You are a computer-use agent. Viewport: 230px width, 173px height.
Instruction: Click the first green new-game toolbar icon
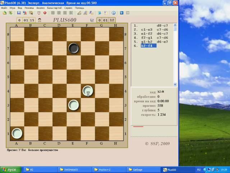[5, 13]
